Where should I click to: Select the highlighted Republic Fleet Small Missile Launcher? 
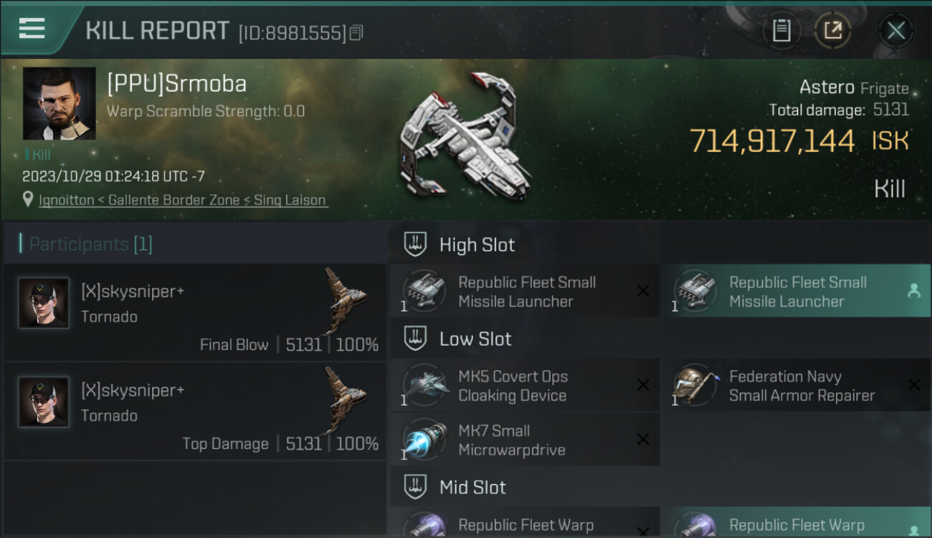[796, 291]
